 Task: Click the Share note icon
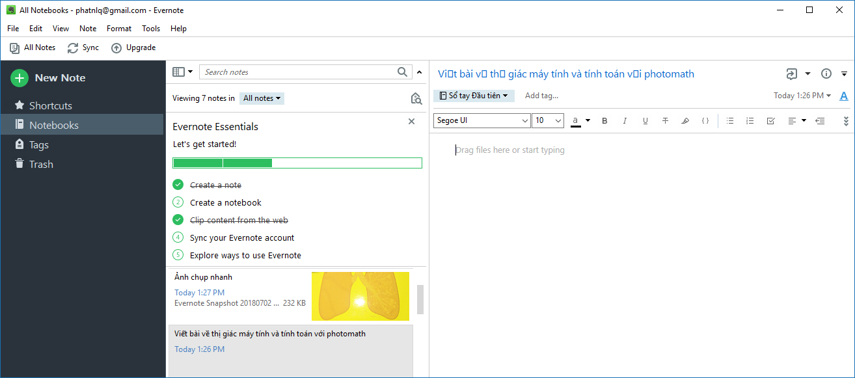791,74
